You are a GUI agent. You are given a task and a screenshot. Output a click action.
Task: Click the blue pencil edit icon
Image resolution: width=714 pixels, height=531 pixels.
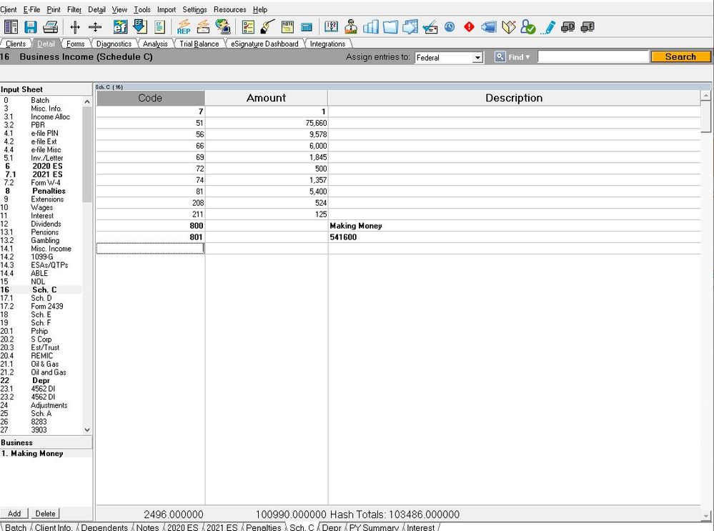(x=548, y=27)
